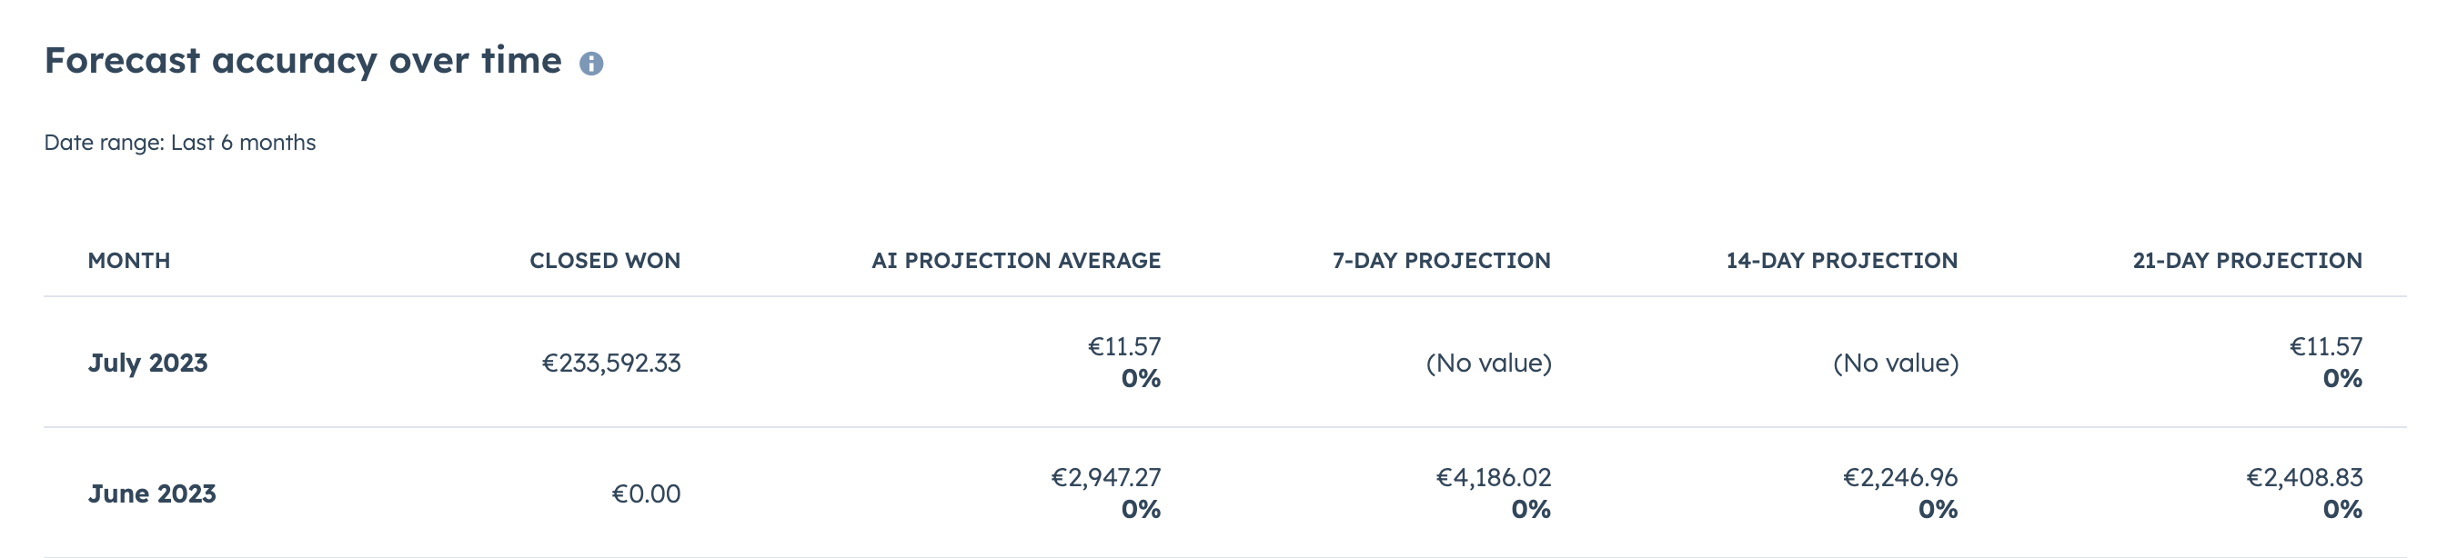Viewport: 2447px width, 558px height.
Task: Select the 7-DAY PROJECTION column header
Action: point(1440,261)
